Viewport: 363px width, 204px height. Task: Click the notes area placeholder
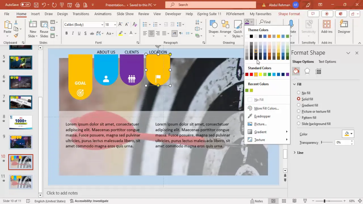[62, 193]
